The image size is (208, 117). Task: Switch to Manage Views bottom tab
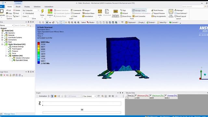[x=9, y=114]
